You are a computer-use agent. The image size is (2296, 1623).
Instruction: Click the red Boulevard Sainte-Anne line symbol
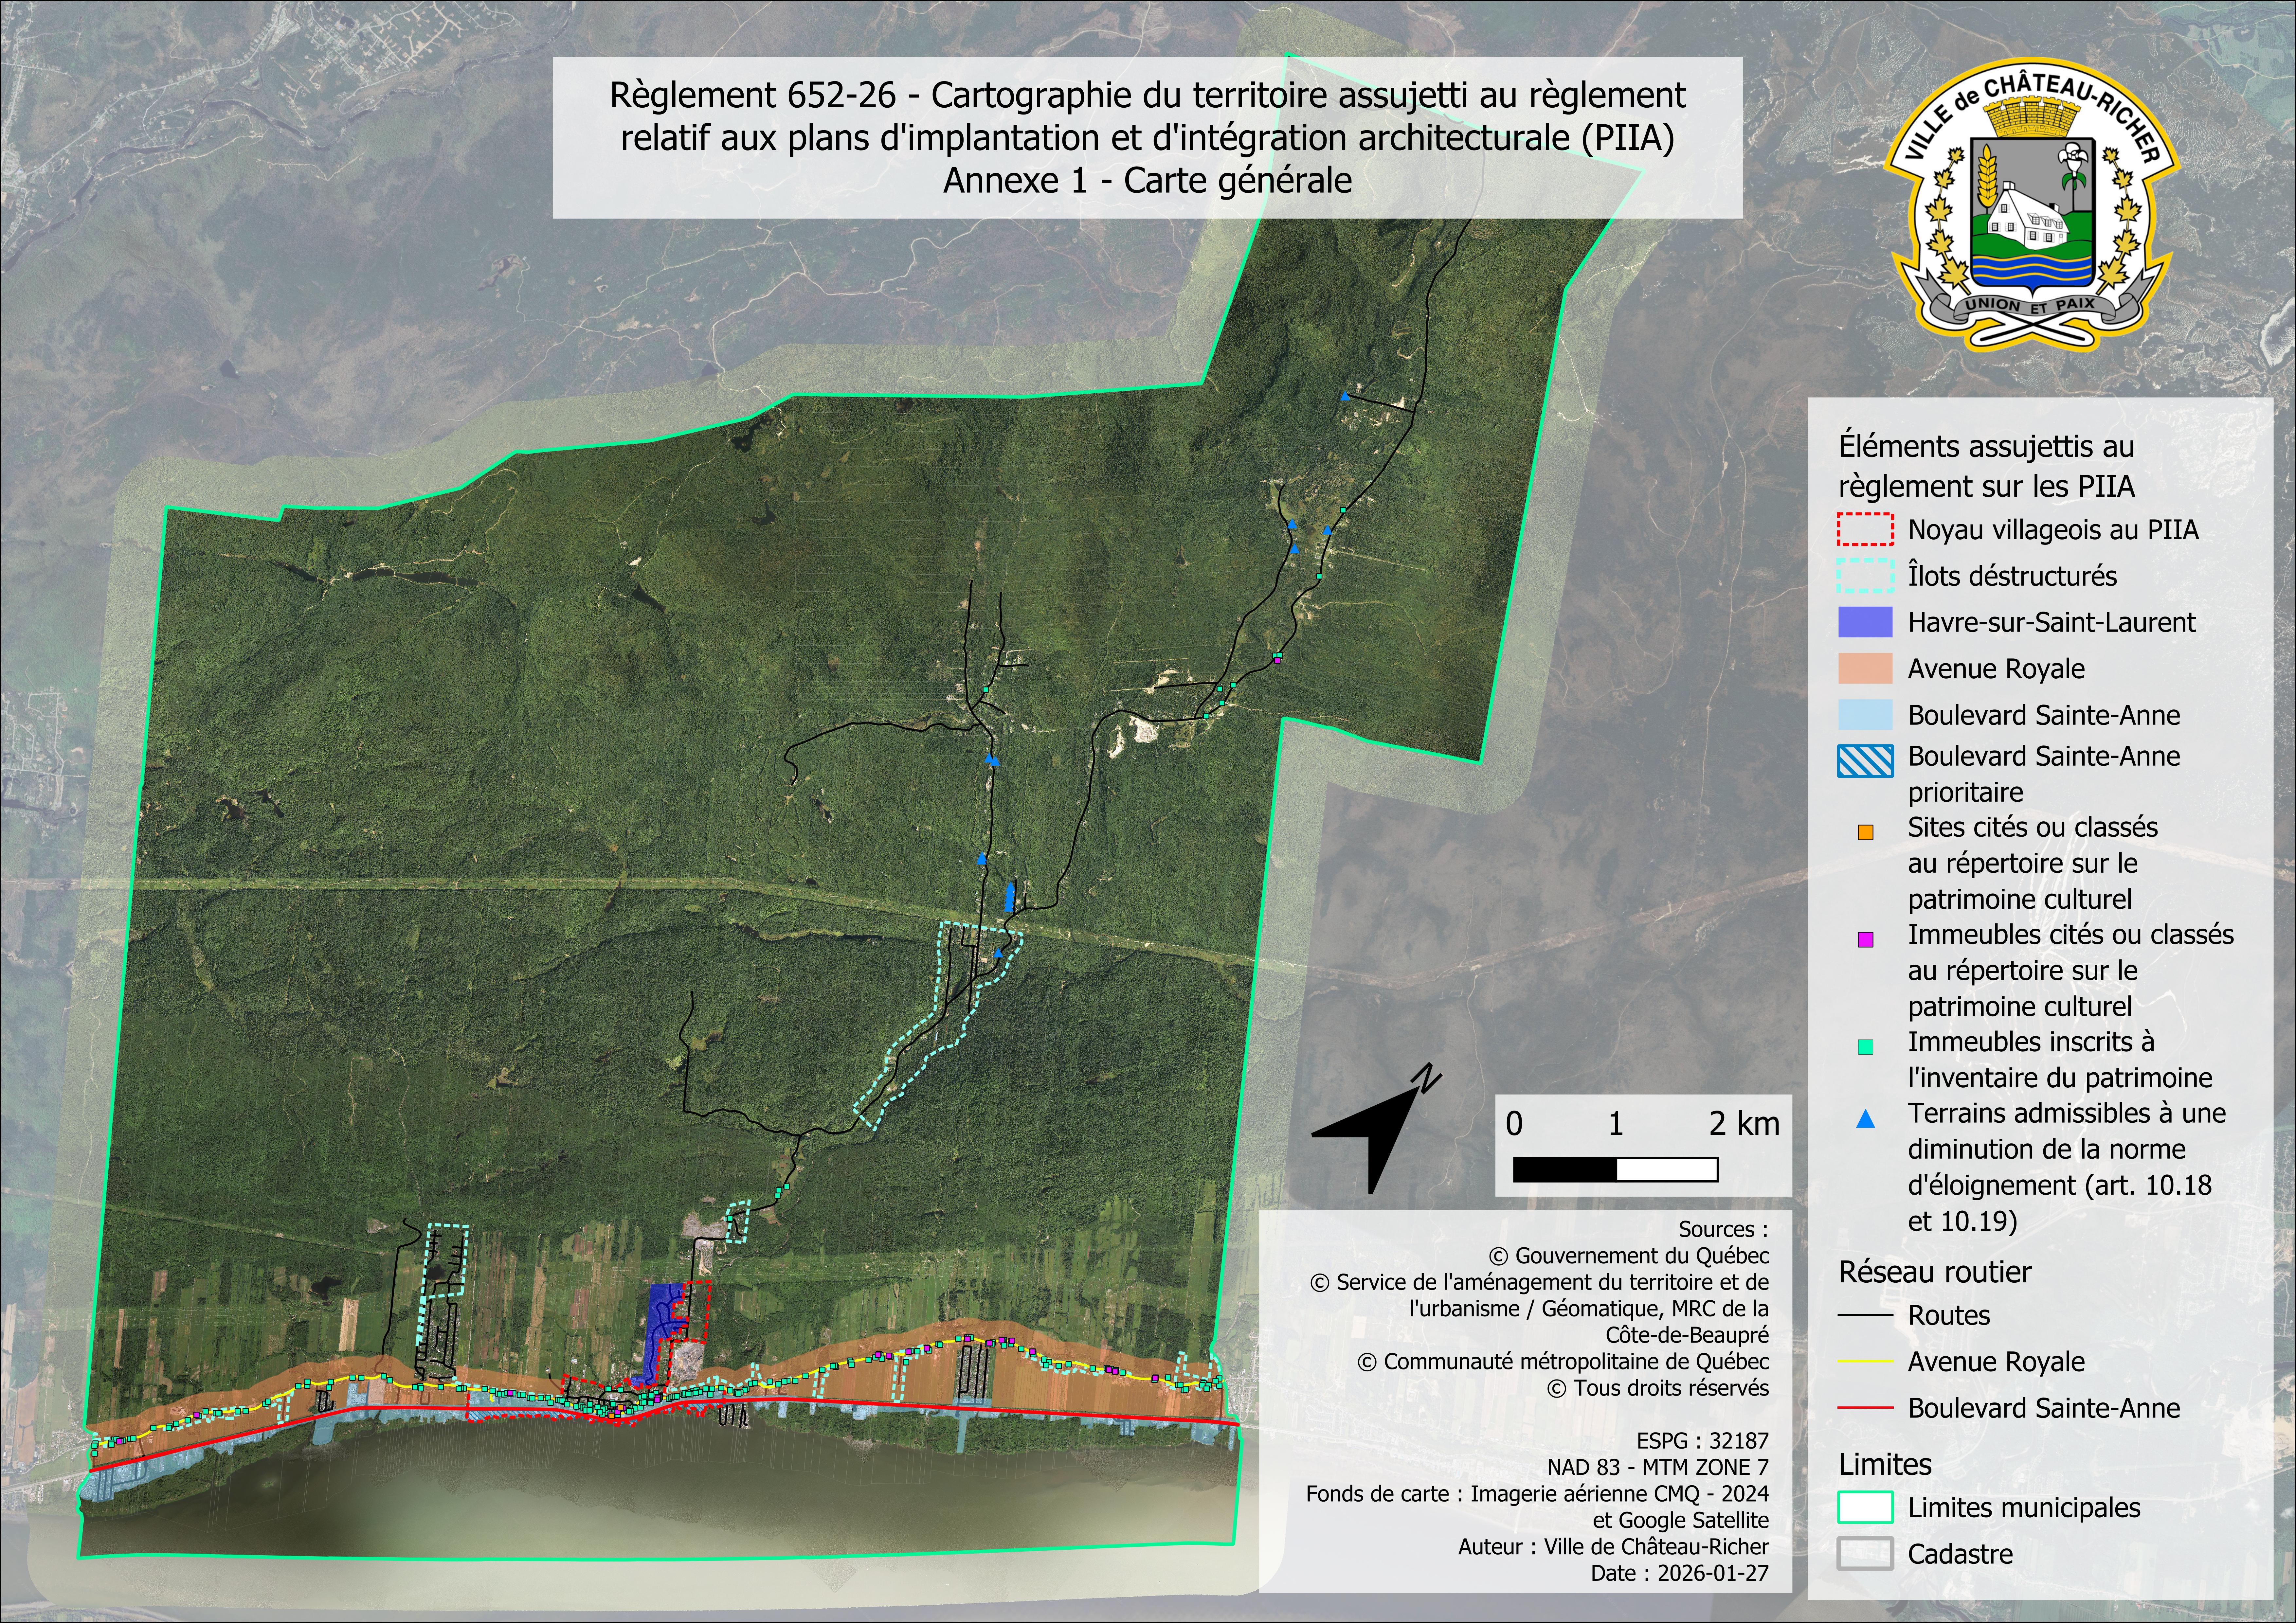point(1865,1408)
